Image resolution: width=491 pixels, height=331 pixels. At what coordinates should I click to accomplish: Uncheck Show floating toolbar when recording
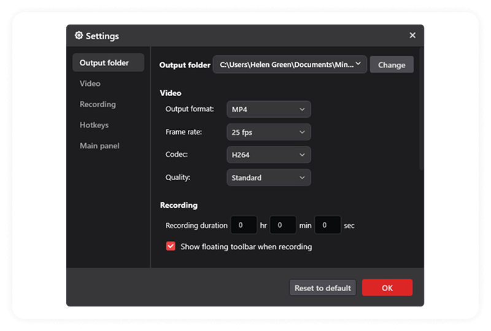pyautogui.click(x=171, y=246)
